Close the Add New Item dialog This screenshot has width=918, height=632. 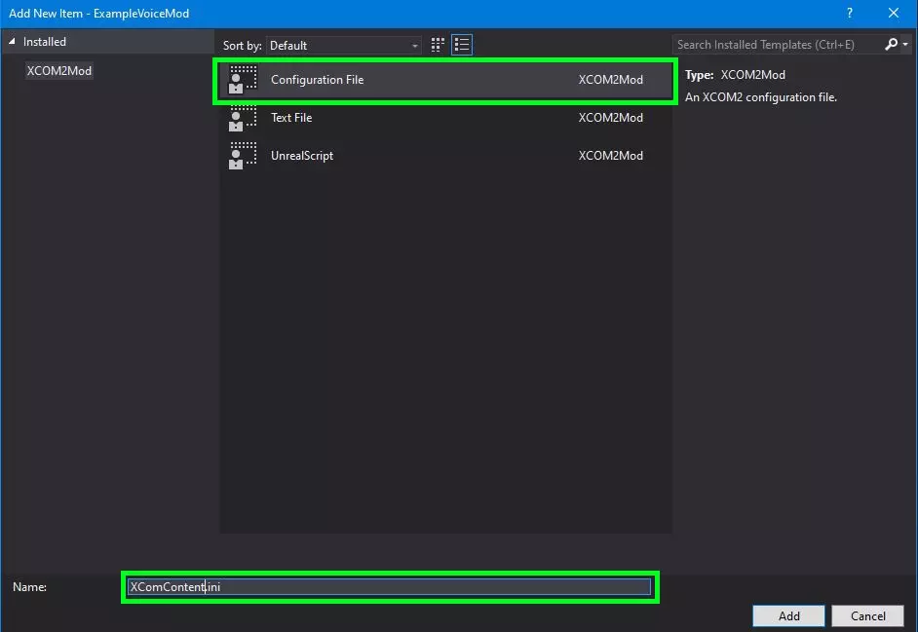pyautogui.click(x=894, y=13)
